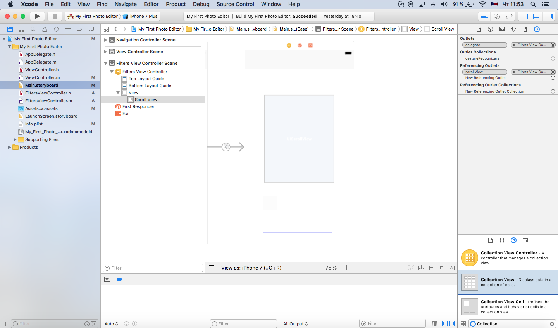The image size is (558, 328).
Task: Select FiltersViewController.m in the navigator
Action: (48, 101)
